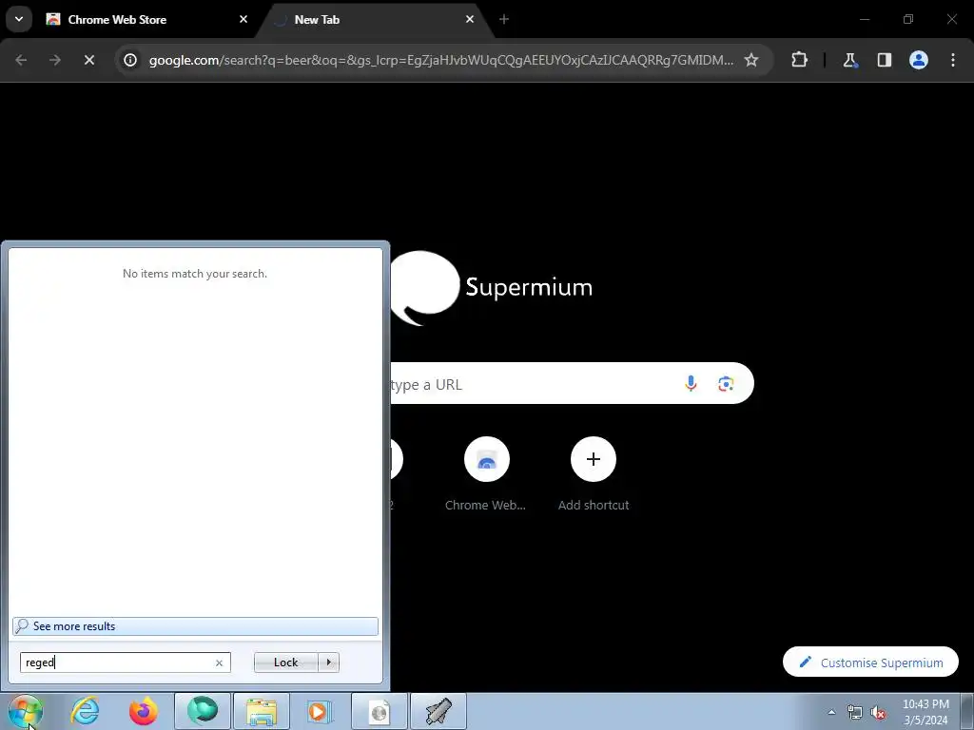Start voice search with the microphone
The width and height of the screenshot is (974, 730).
pos(691,384)
